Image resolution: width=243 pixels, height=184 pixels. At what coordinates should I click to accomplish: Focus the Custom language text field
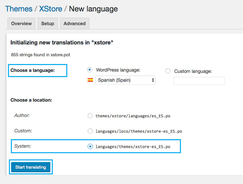click(199, 81)
